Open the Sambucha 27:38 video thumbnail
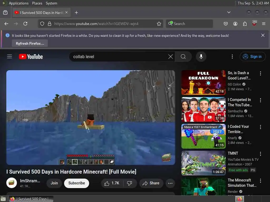 pos(203,109)
